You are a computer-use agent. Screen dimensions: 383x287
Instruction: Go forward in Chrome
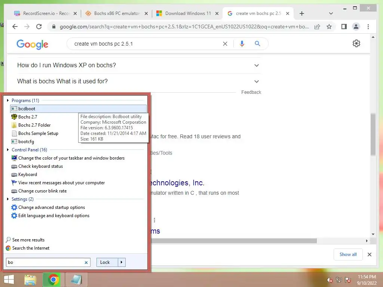27,27
